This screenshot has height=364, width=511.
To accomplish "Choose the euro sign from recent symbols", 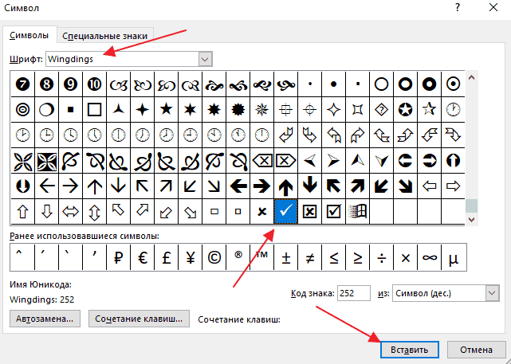I will coord(143,258).
